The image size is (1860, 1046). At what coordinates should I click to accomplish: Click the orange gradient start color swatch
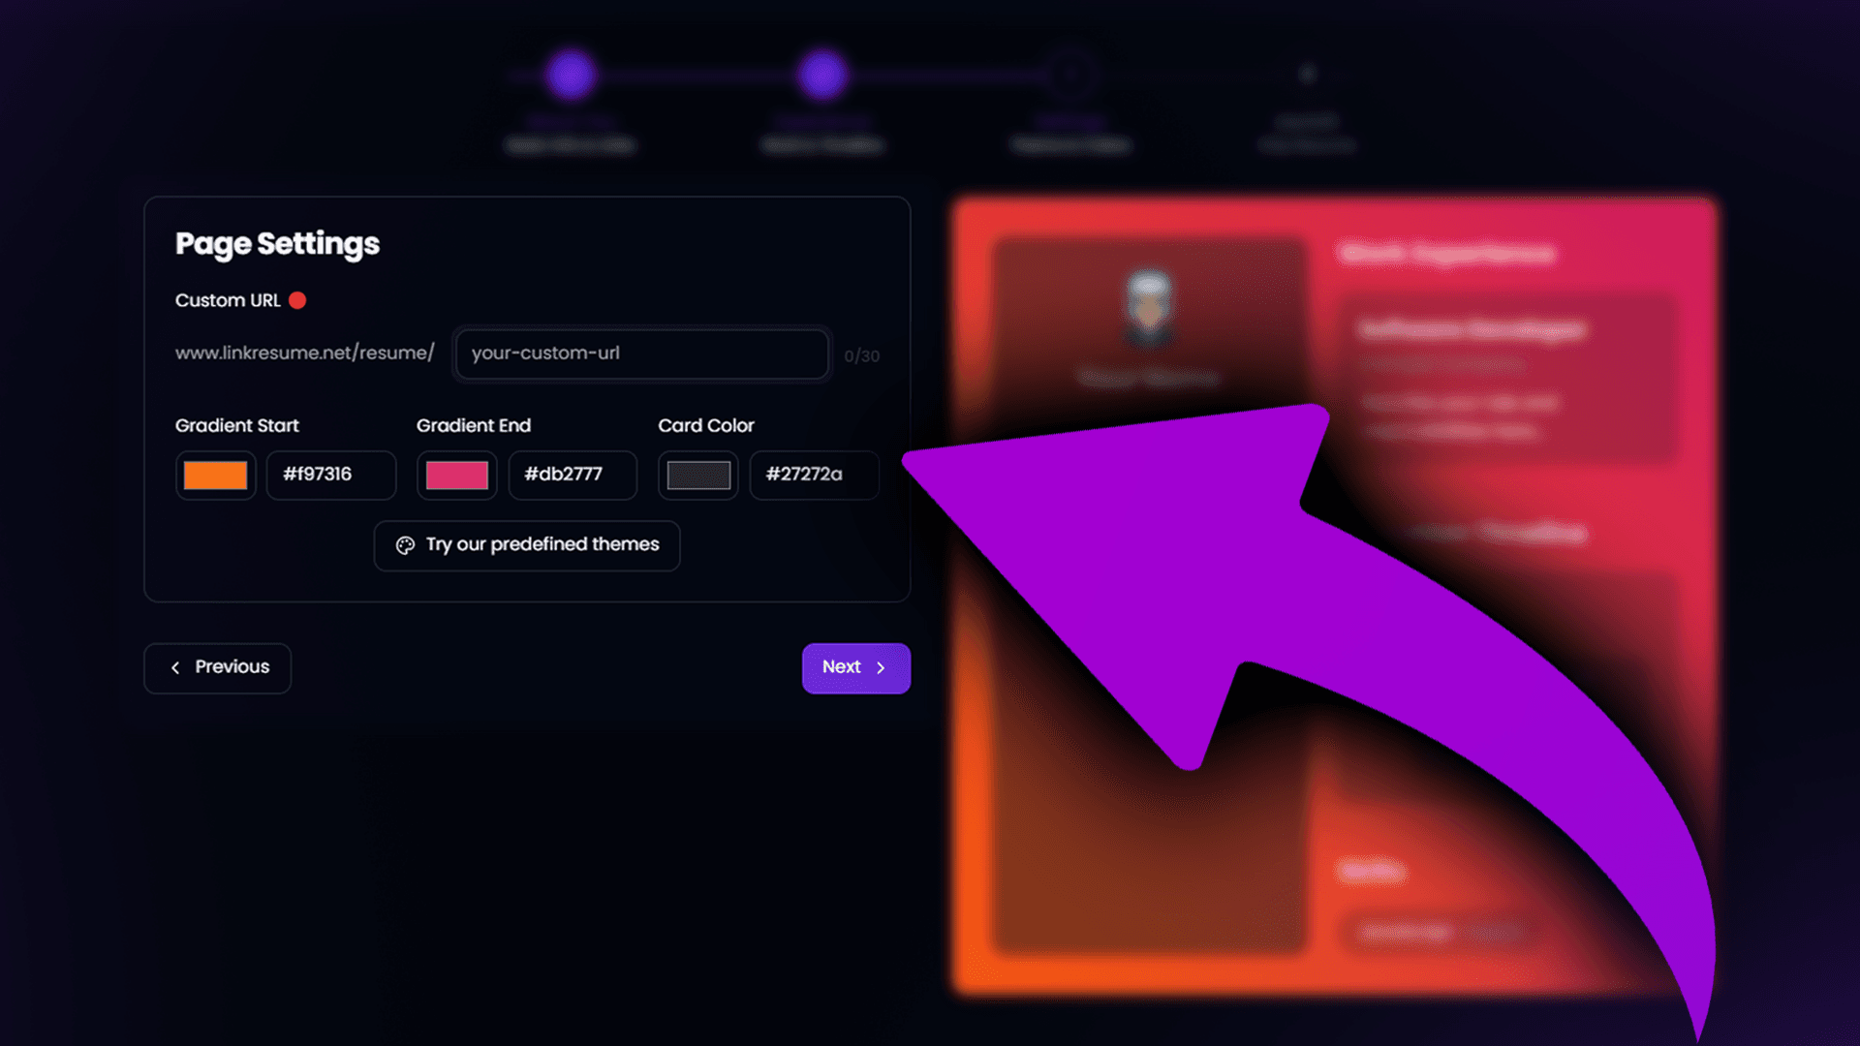click(x=215, y=473)
